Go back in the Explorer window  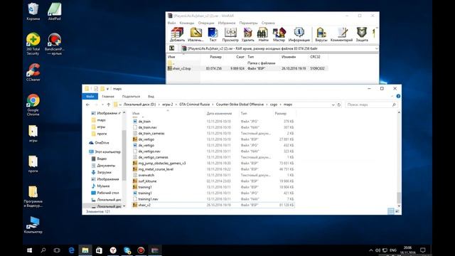[x=87, y=105]
